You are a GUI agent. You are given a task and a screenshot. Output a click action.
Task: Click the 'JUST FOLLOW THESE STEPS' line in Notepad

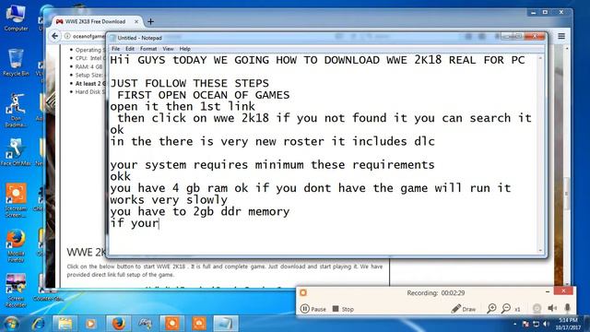click(x=190, y=83)
